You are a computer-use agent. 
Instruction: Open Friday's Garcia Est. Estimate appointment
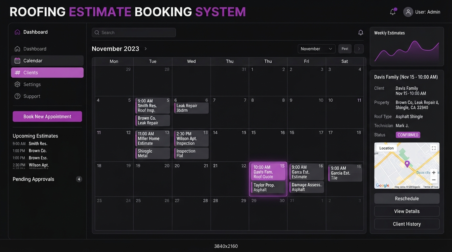(x=307, y=172)
